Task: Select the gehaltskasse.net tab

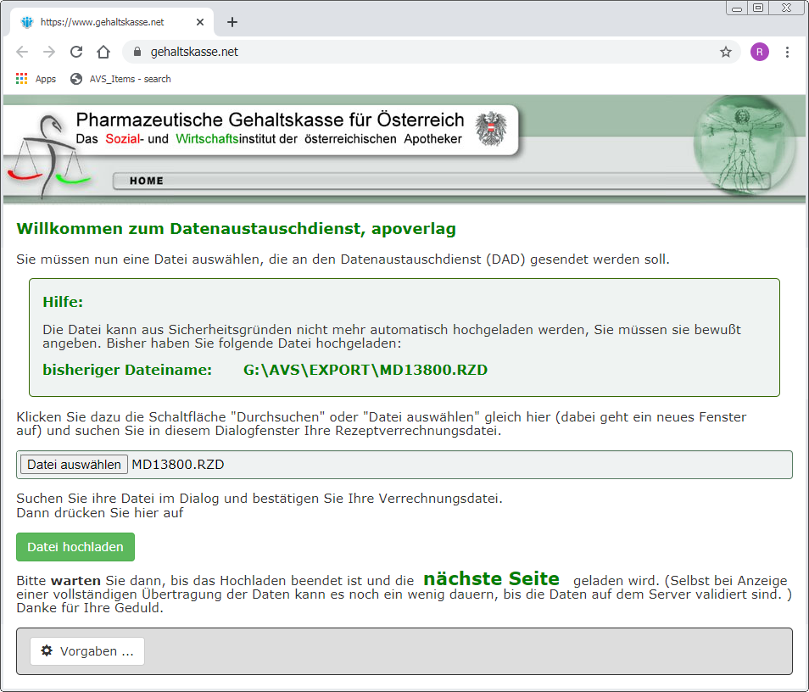Action: [x=102, y=22]
